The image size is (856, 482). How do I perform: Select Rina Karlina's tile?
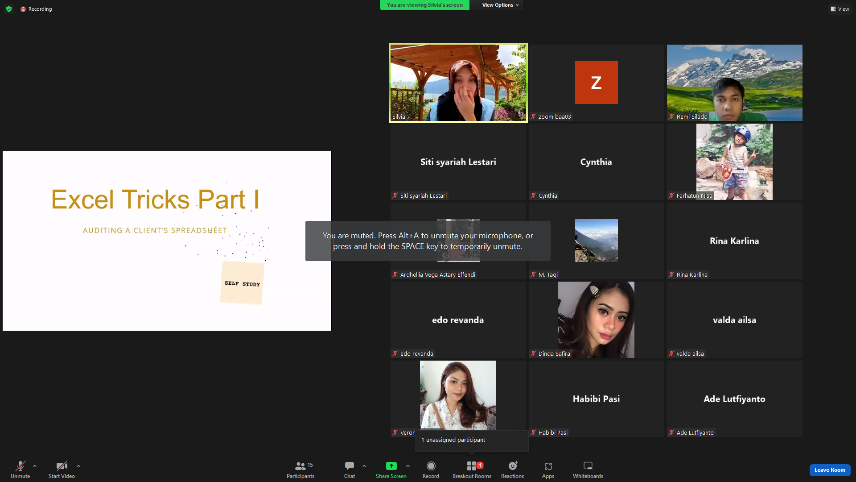click(735, 241)
